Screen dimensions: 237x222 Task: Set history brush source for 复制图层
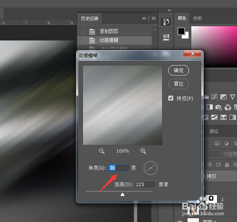tap(82, 32)
